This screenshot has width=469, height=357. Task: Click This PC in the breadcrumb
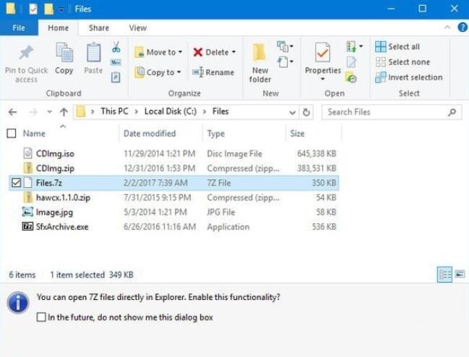[115, 111]
